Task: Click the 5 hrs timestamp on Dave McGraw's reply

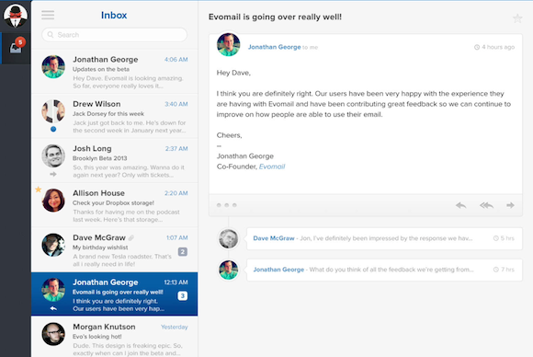Action: pos(507,238)
